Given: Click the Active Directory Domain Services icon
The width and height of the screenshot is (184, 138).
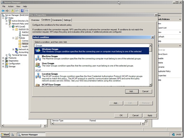Looking at the screenshot, I should [10, 21].
